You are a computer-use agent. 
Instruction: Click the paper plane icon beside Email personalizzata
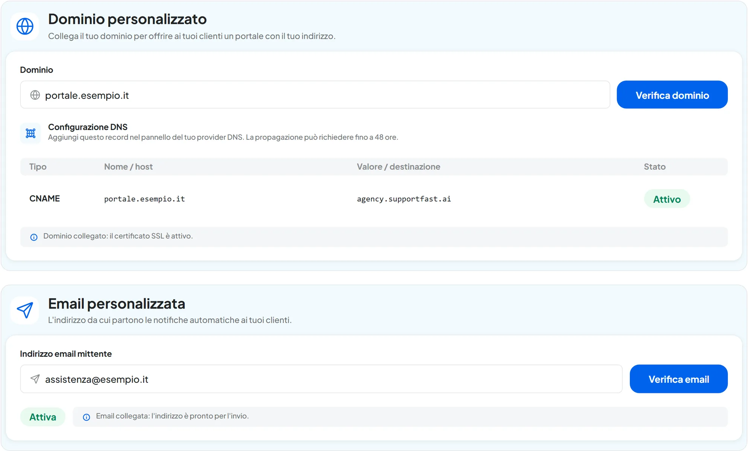tap(25, 310)
